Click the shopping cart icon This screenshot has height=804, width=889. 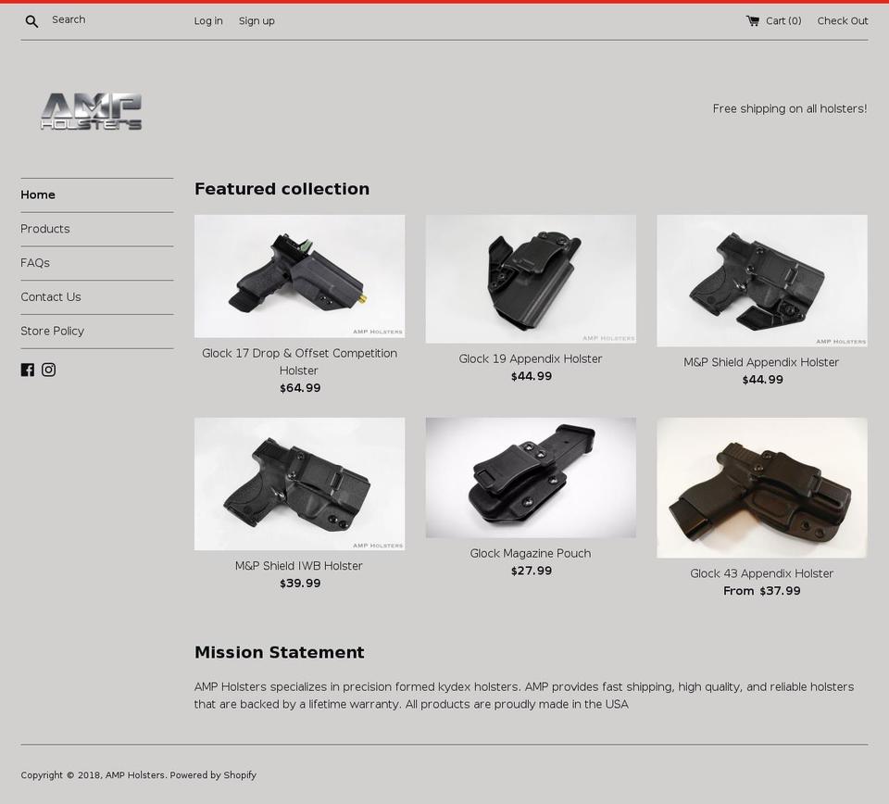752,21
